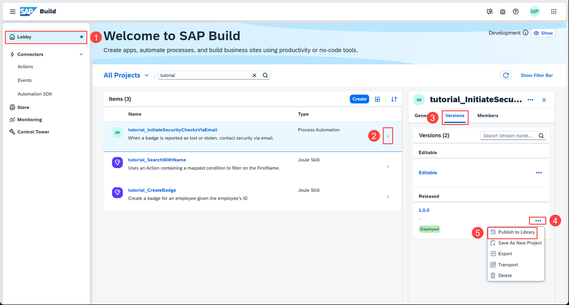Open more options beside the details panel title
The image size is (569, 305).
[530, 100]
